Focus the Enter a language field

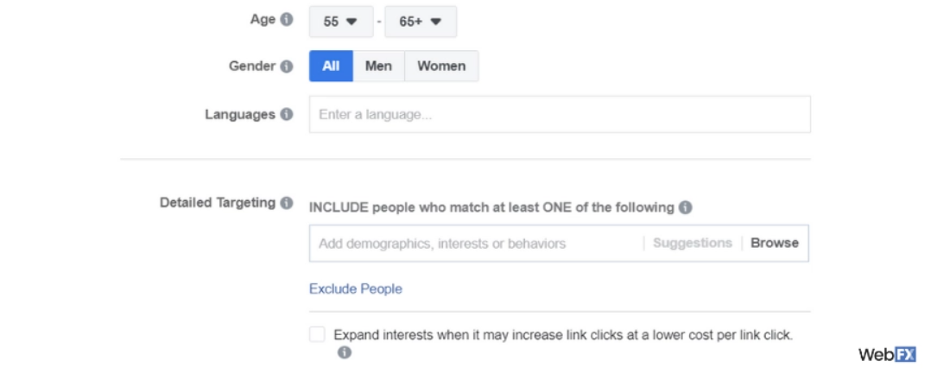click(560, 114)
